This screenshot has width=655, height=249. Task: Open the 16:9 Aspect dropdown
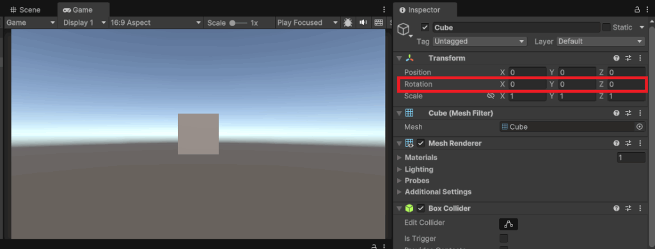[156, 22]
